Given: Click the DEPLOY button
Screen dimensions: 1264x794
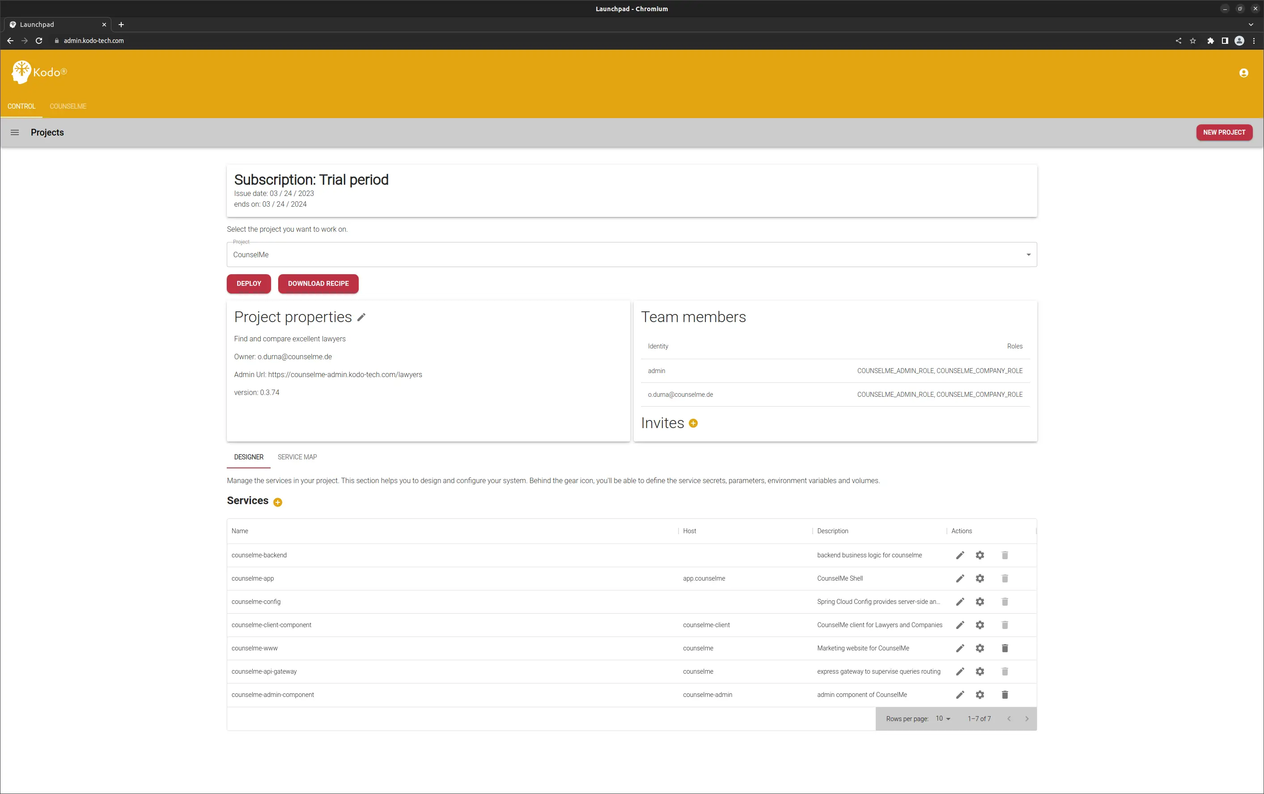Looking at the screenshot, I should (x=248, y=284).
